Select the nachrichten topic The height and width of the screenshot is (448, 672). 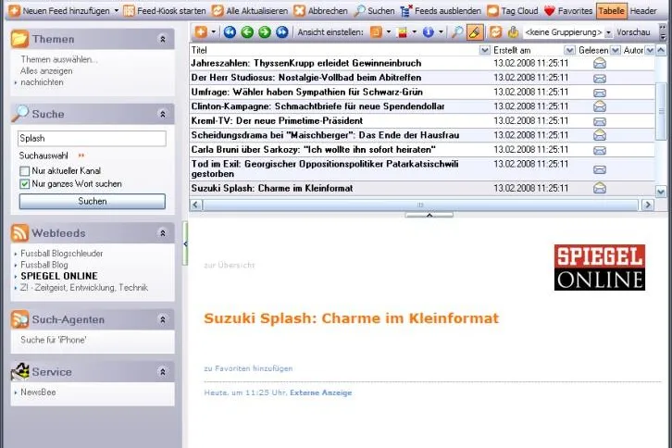point(42,82)
